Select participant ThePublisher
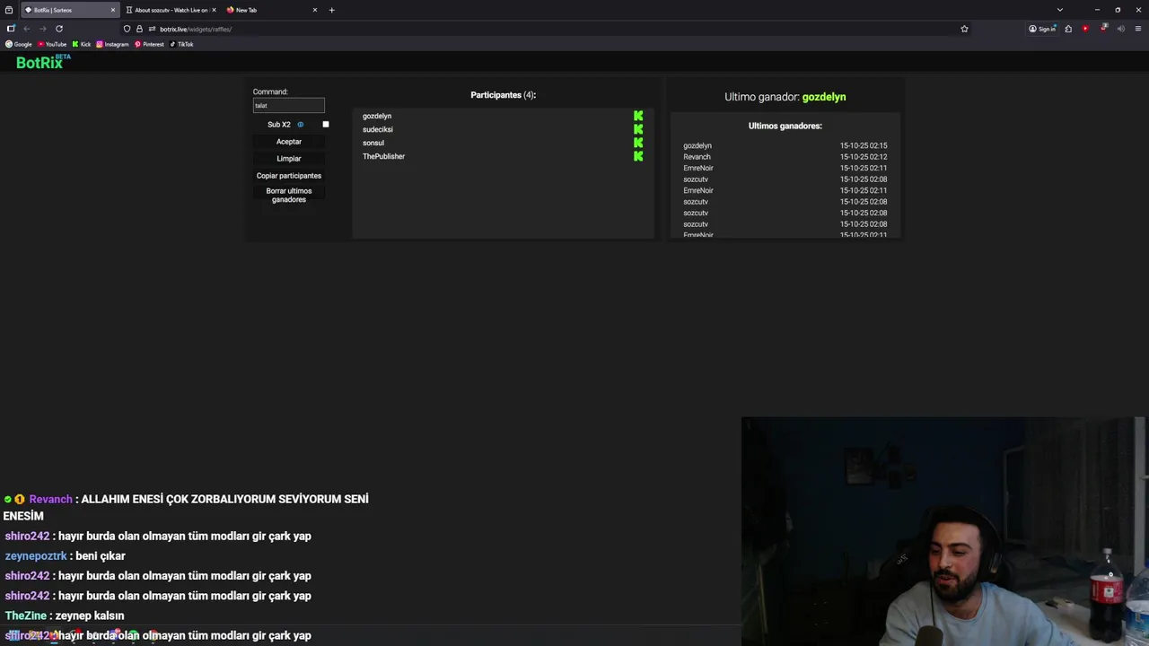The image size is (1149, 646). [383, 156]
